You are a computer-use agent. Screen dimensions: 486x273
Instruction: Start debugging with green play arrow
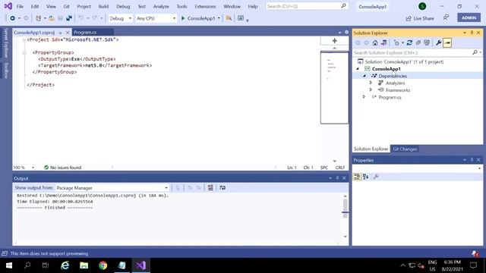pos(183,18)
